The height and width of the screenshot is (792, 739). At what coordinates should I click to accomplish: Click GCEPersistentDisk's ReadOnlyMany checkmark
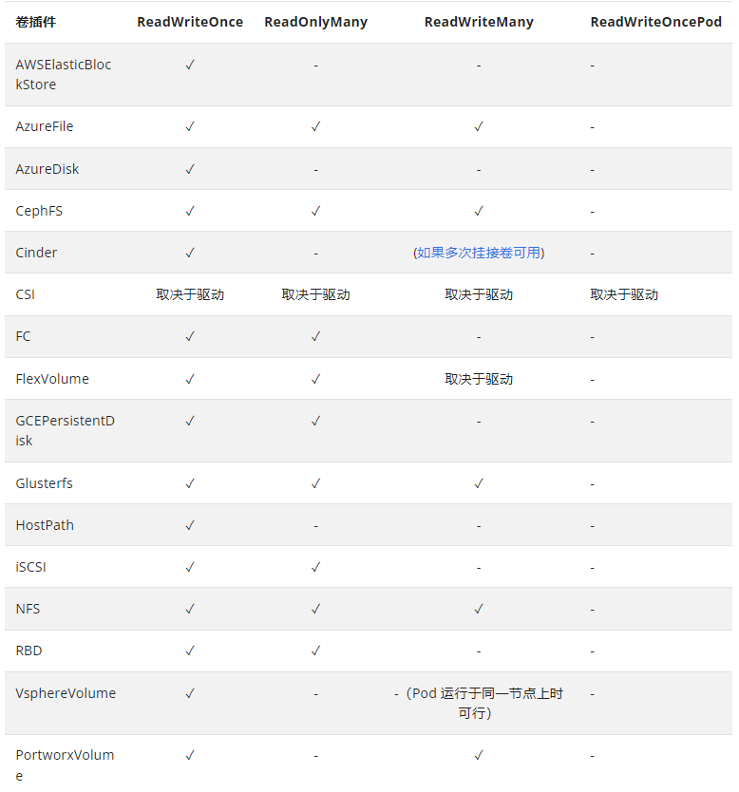tap(315, 421)
